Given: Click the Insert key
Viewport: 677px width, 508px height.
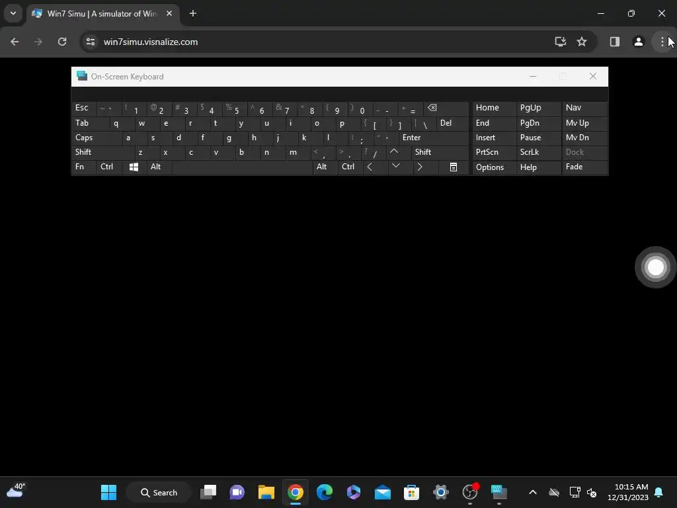Looking at the screenshot, I should 495,138.
